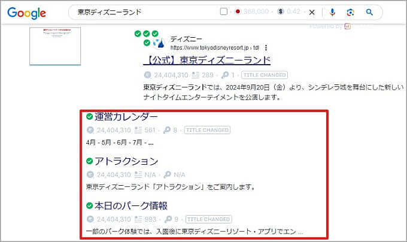The width and height of the screenshot is (407, 242).
Task: Click traffic icon in 運営カレンダー metrics row
Action: click(90, 130)
